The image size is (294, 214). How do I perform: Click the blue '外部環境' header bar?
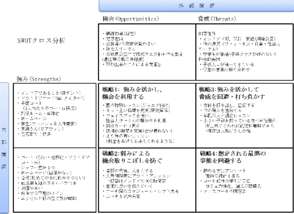coord(196,6)
